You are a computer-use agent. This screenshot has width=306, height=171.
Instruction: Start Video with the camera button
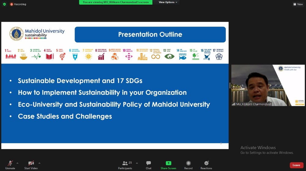[31, 165]
